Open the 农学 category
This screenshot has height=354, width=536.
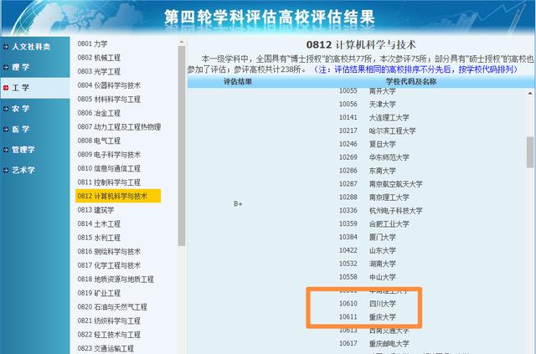click(x=20, y=109)
